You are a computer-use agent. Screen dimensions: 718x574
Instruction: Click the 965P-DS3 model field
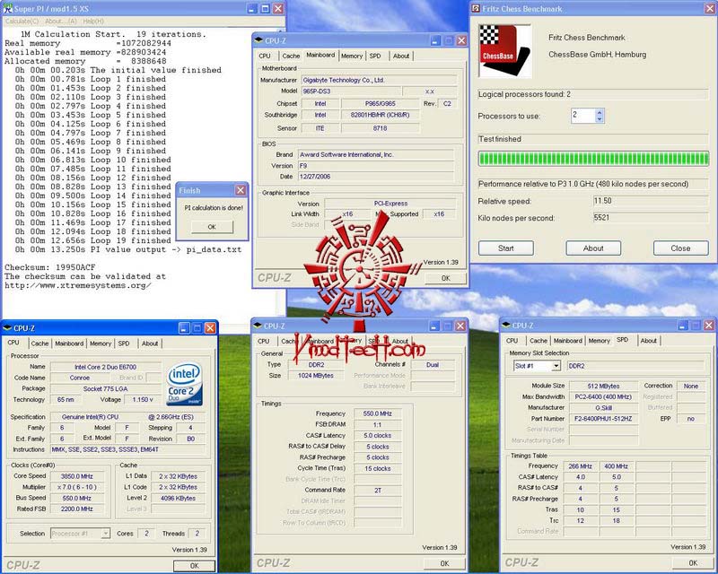coord(351,91)
